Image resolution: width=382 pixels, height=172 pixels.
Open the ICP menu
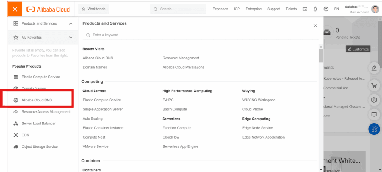coord(237,9)
